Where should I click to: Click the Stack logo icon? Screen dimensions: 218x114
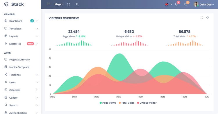point(6,4)
